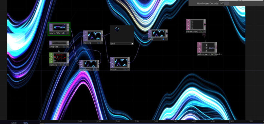
Task: Select the geo1 node name label
Action: (113, 44)
